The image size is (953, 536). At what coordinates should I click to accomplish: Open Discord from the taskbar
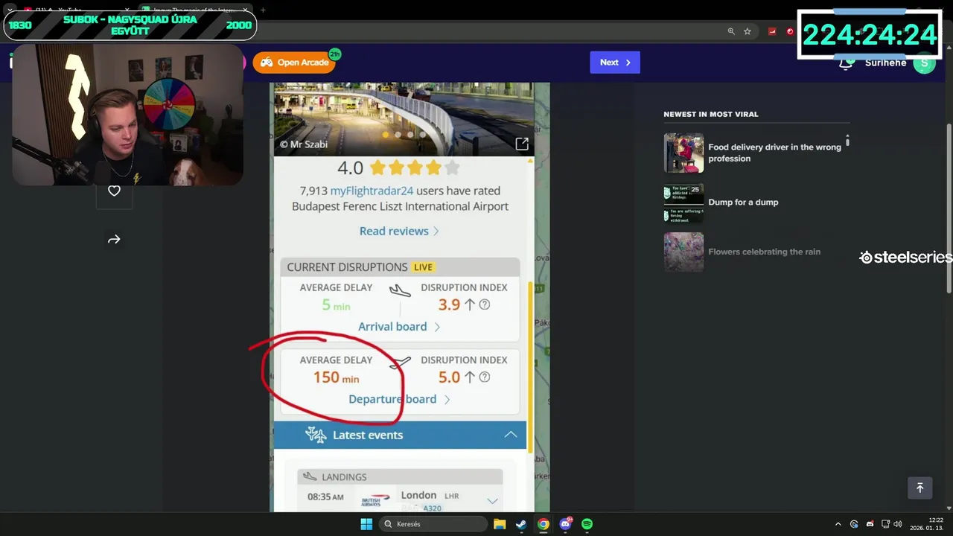pyautogui.click(x=566, y=524)
